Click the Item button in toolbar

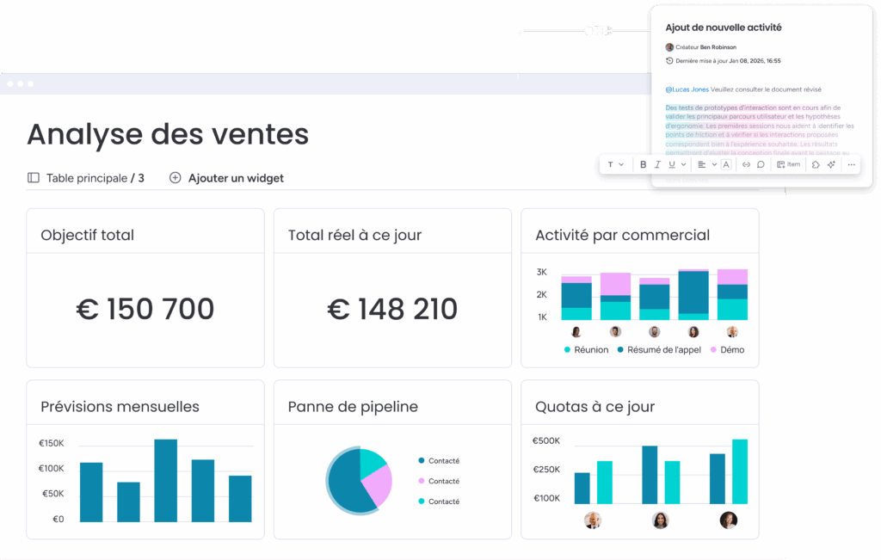tap(788, 164)
